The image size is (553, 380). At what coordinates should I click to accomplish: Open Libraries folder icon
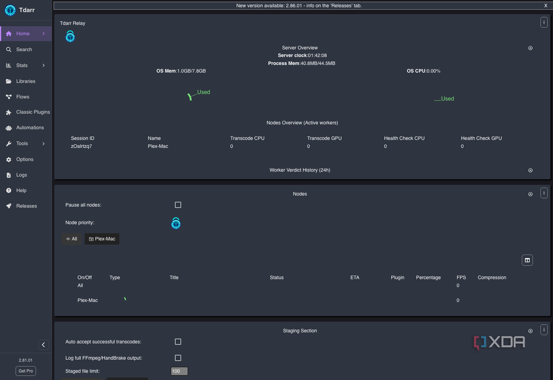click(9, 81)
